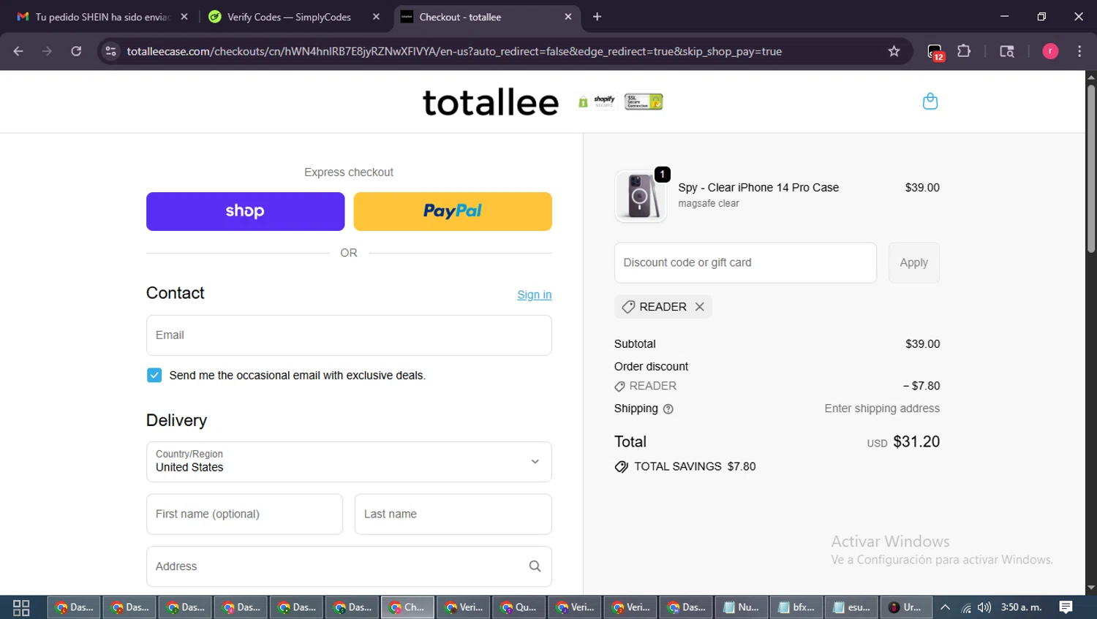Viewport: 1097px width, 619px height.
Task: Open the esu... taskbar button
Action: [x=852, y=607]
